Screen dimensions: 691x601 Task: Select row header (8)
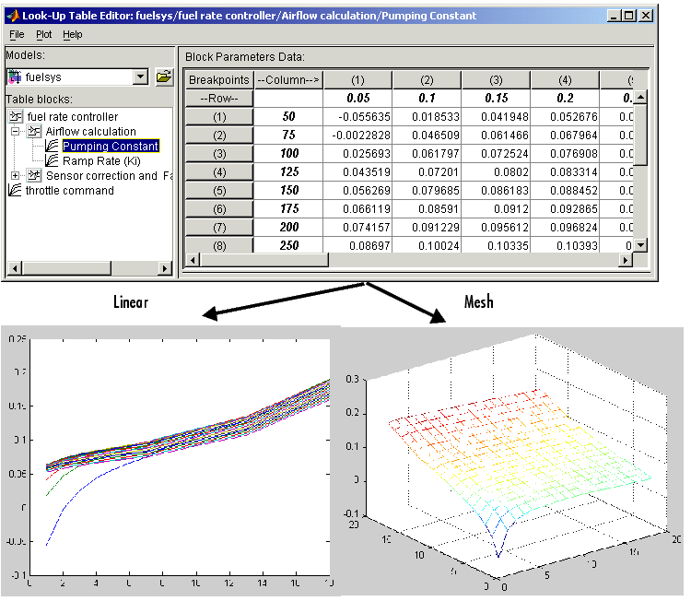pos(219,245)
